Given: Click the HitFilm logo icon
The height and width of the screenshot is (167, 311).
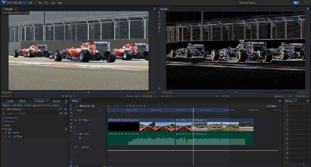Looking at the screenshot, I should (3, 2).
